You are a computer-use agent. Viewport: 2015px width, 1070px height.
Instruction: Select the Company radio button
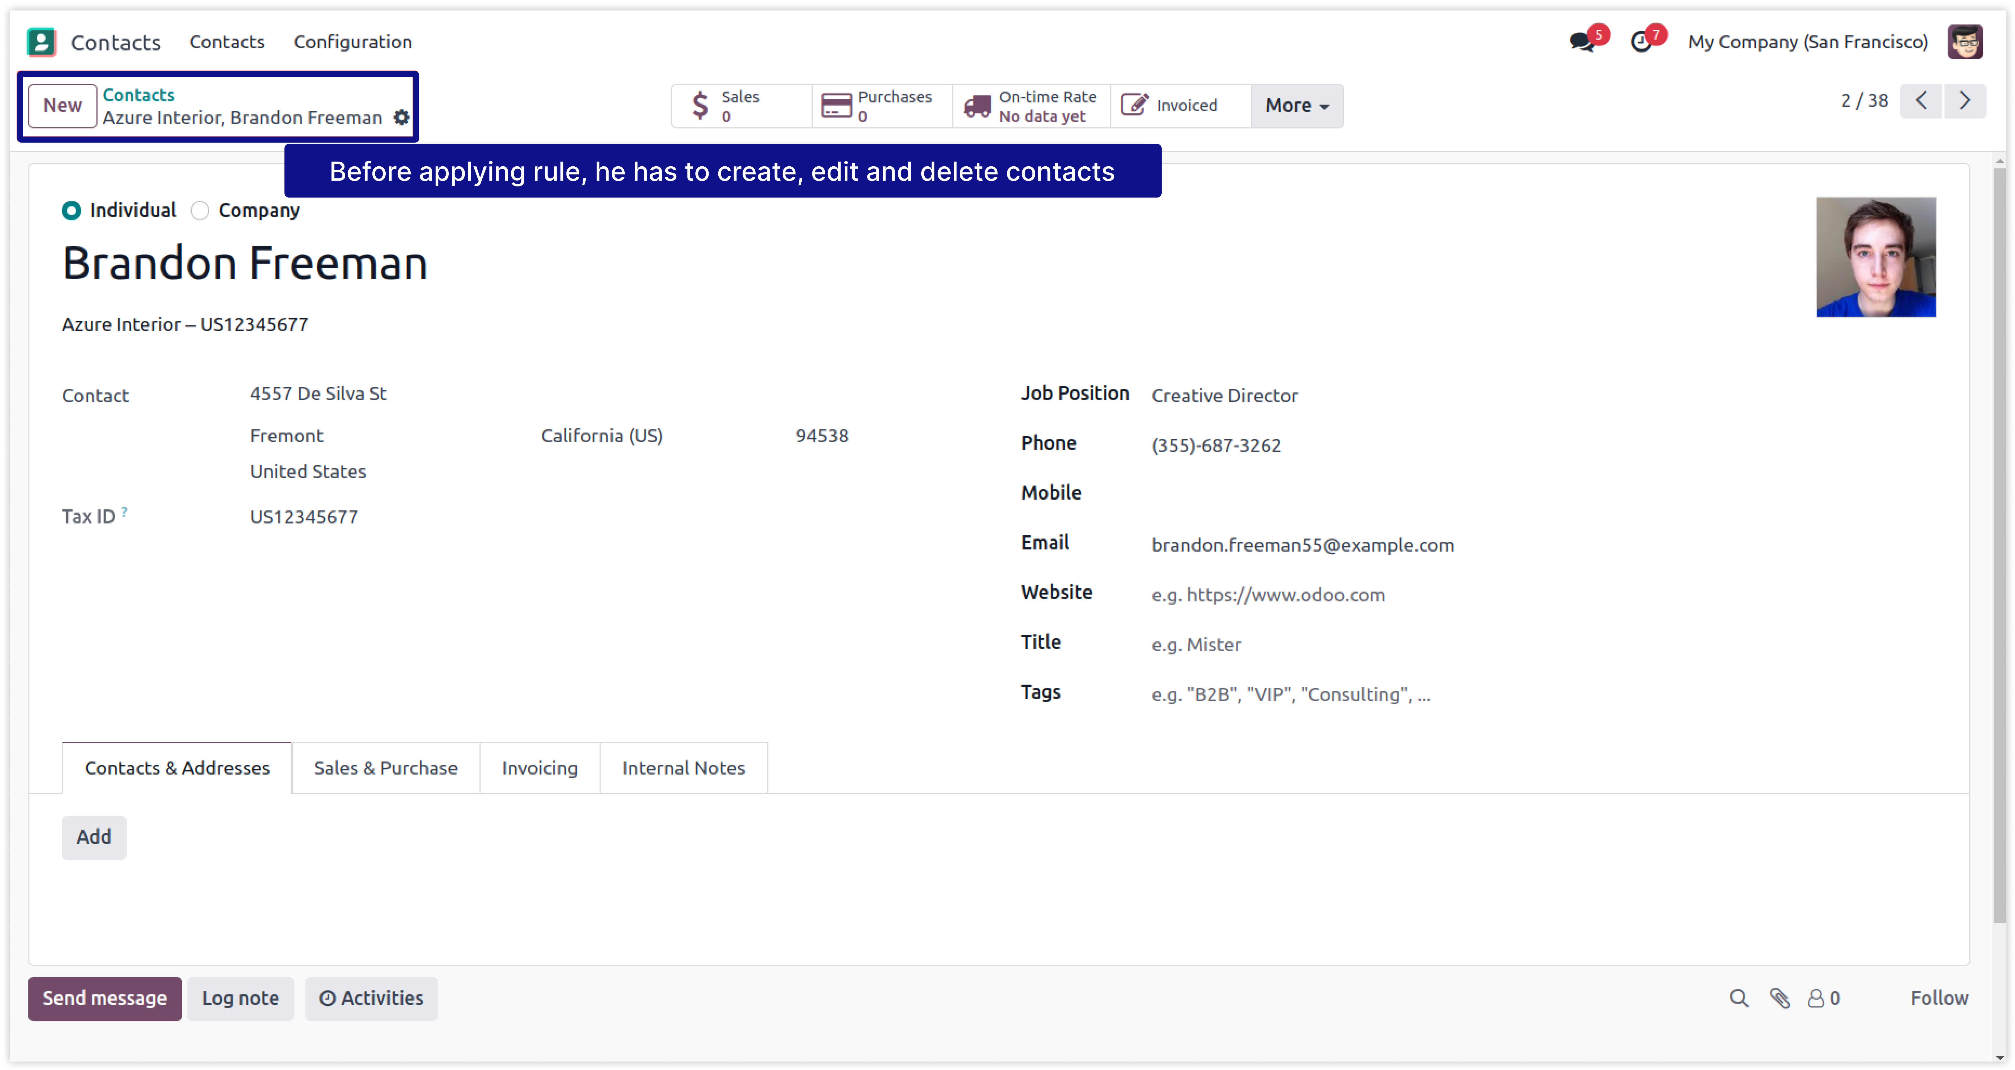[x=200, y=210]
